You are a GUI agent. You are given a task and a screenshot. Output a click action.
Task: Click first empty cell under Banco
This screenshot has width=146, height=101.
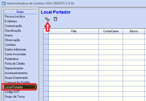click(x=134, y=37)
